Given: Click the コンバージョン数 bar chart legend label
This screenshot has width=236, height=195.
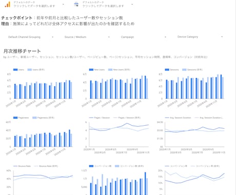Looking at the screenshot, I should 103,166.
